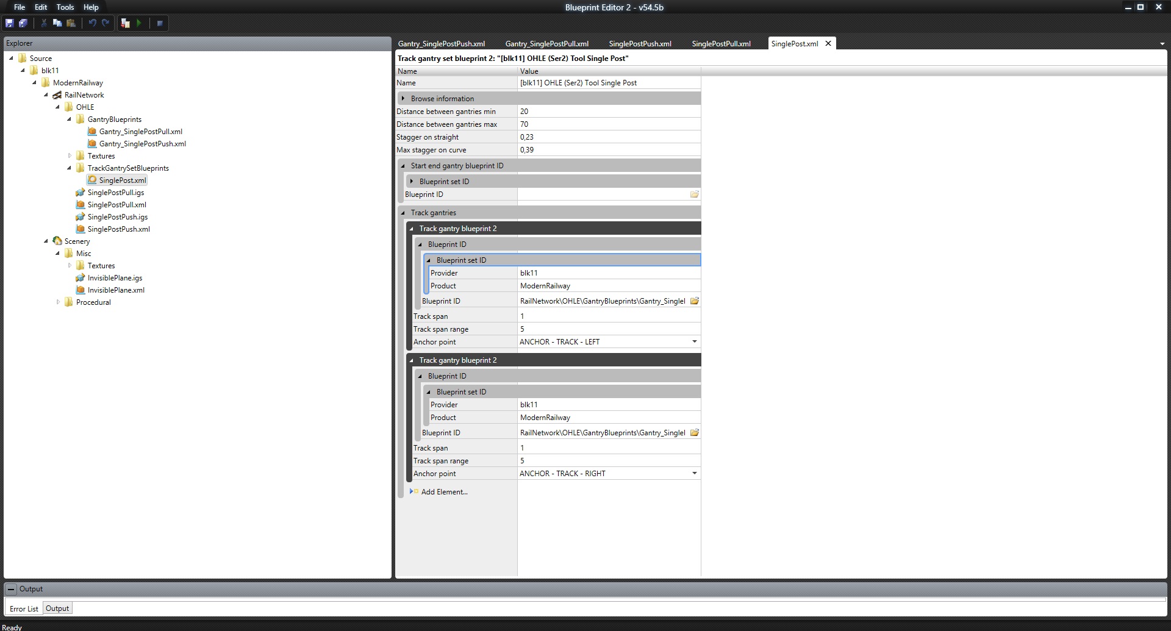
Task: Click the Procedural folder icon
Action: pyautogui.click(x=69, y=302)
